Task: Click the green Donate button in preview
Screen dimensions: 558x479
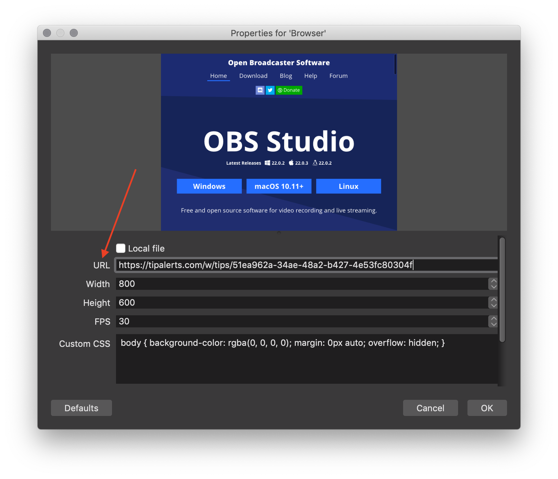Action: click(x=289, y=90)
